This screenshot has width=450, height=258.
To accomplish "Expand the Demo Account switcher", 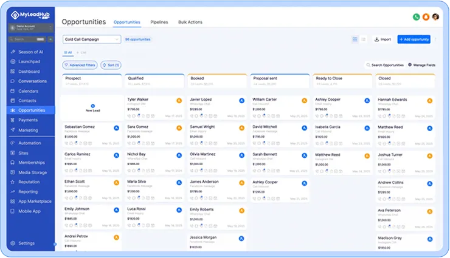I will (x=30, y=27).
